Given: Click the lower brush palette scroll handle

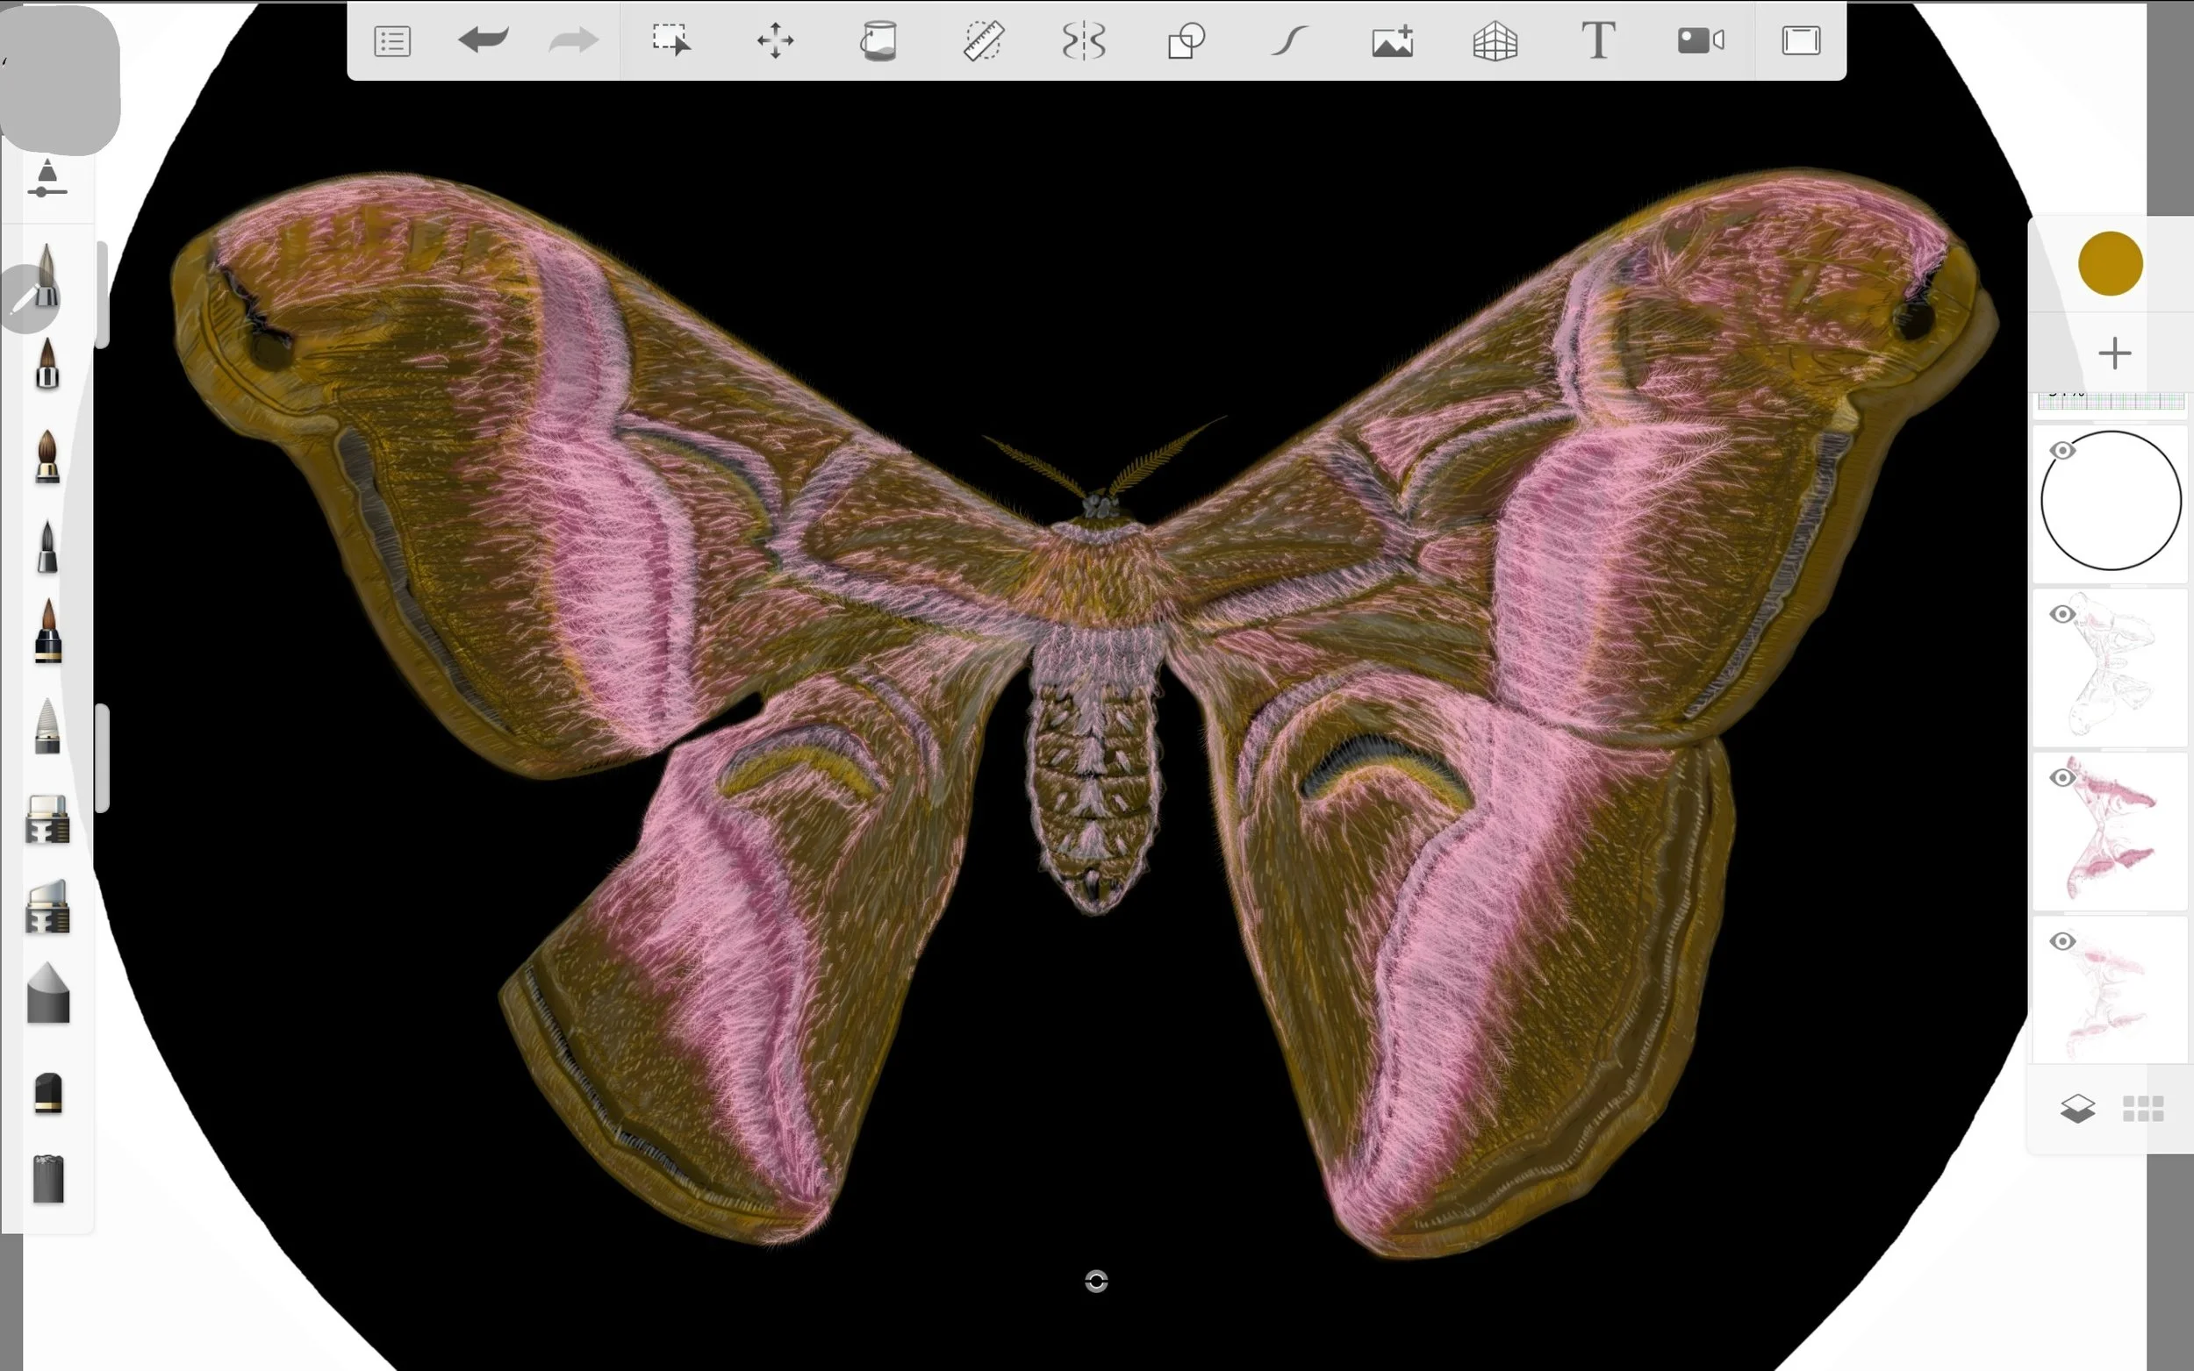Looking at the screenshot, I should pos(103,758).
